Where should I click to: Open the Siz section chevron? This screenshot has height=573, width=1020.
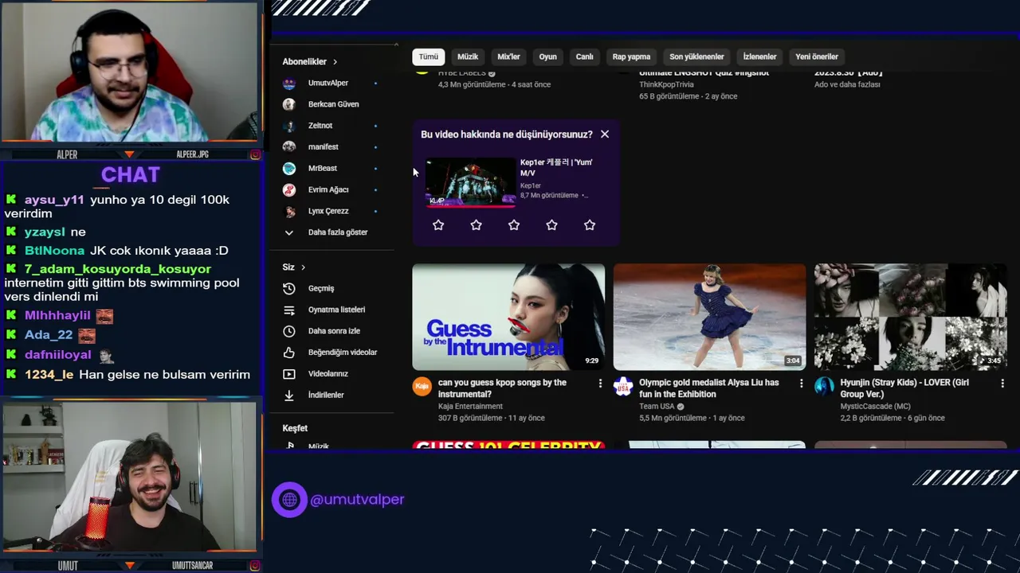click(x=303, y=267)
